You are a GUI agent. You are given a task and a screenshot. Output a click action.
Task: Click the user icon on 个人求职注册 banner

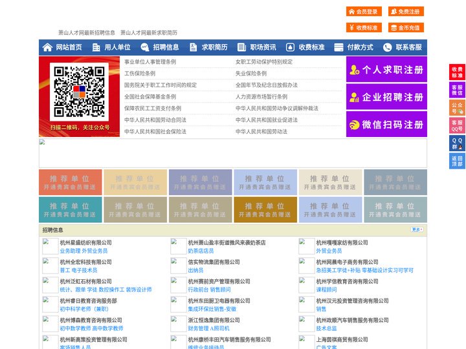pyautogui.click(x=354, y=70)
